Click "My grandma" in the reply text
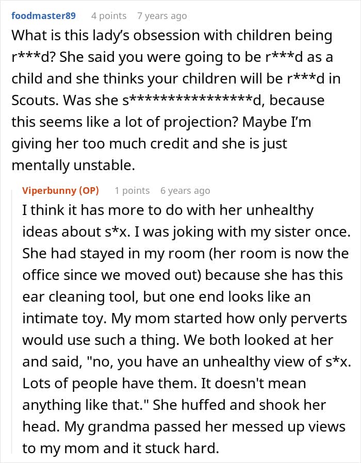The height and width of the screenshot is (463, 361). pos(107,427)
